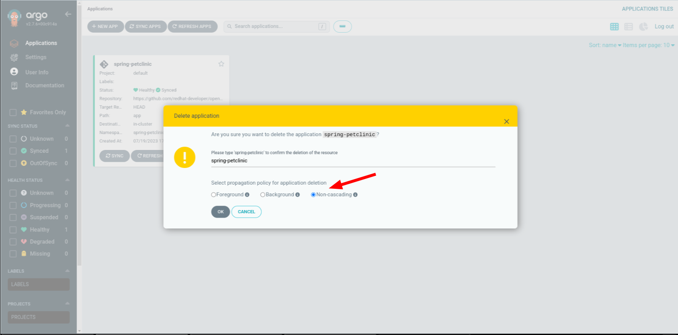Show info about Background policy
678x335 pixels.
(x=298, y=195)
